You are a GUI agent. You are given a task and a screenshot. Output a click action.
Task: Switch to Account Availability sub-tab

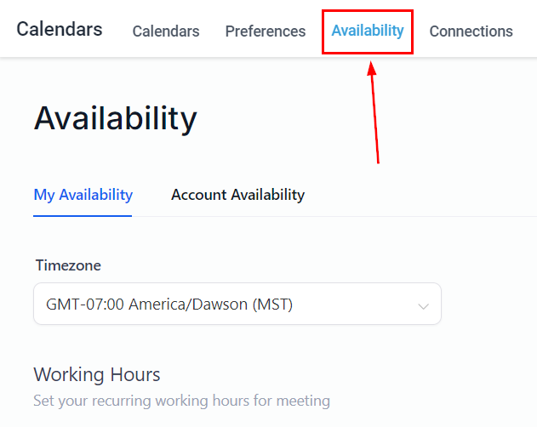(237, 195)
